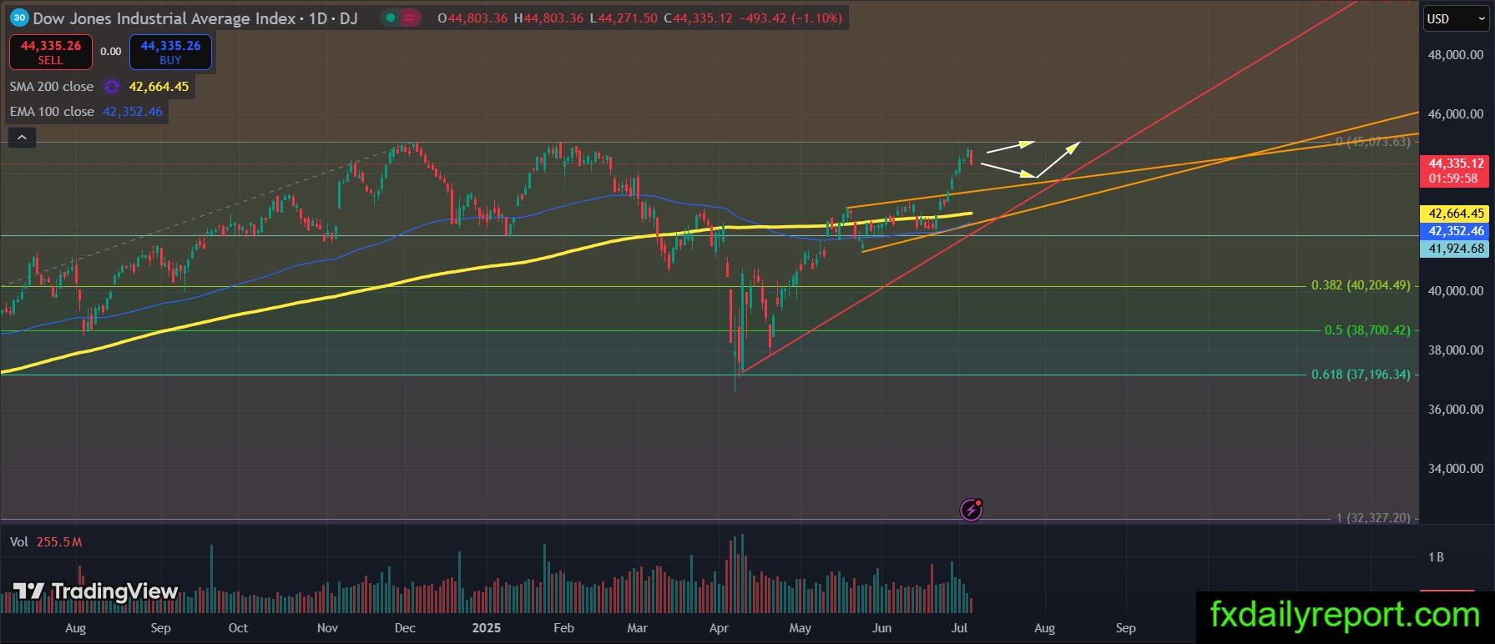Click the yellow 42,664.45 value in legend
Image resolution: width=1495 pixels, height=644 pixels.
(x=159, y=87)
